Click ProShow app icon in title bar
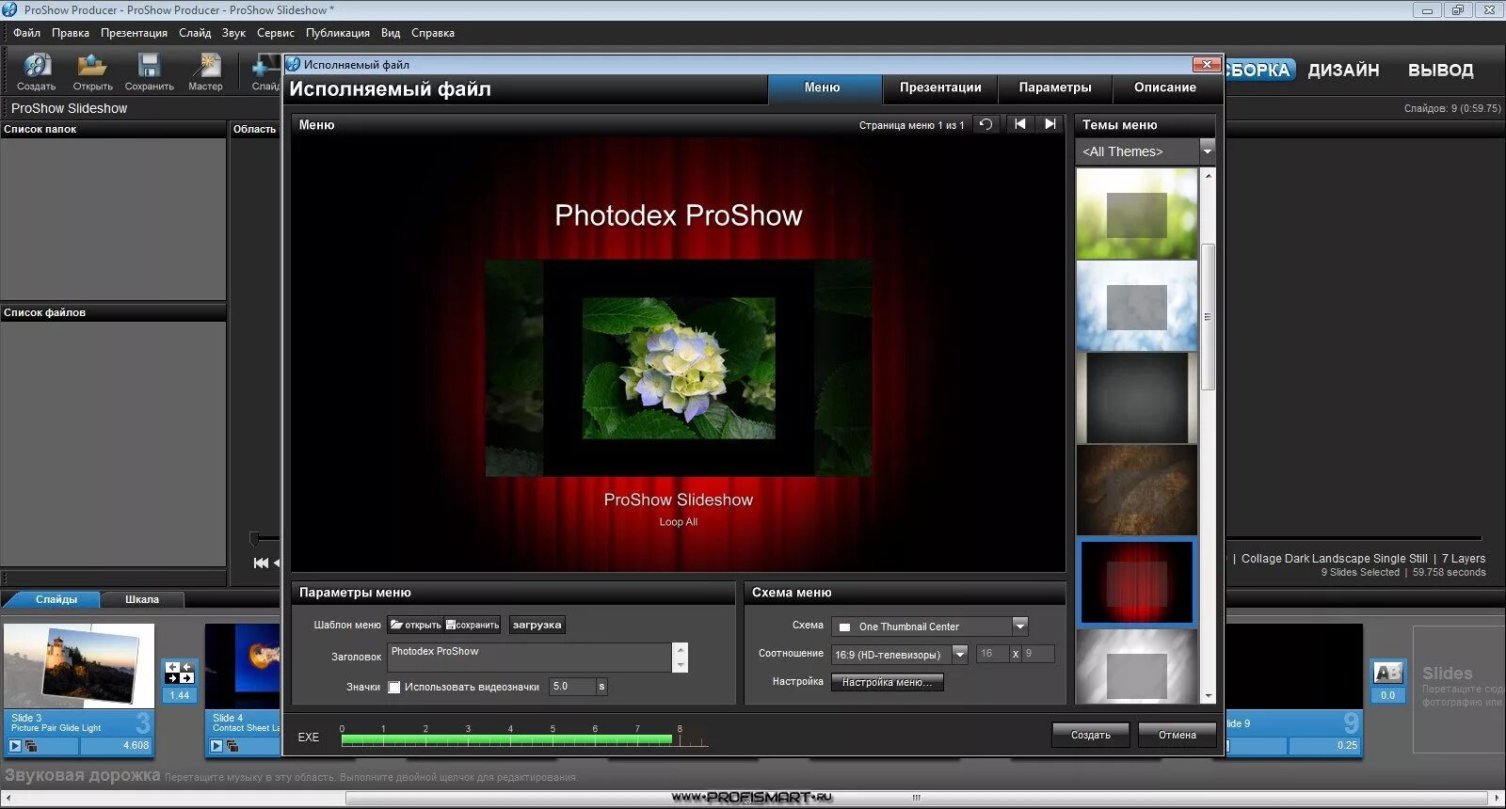 pyautogui.click(x=10, y=9)
